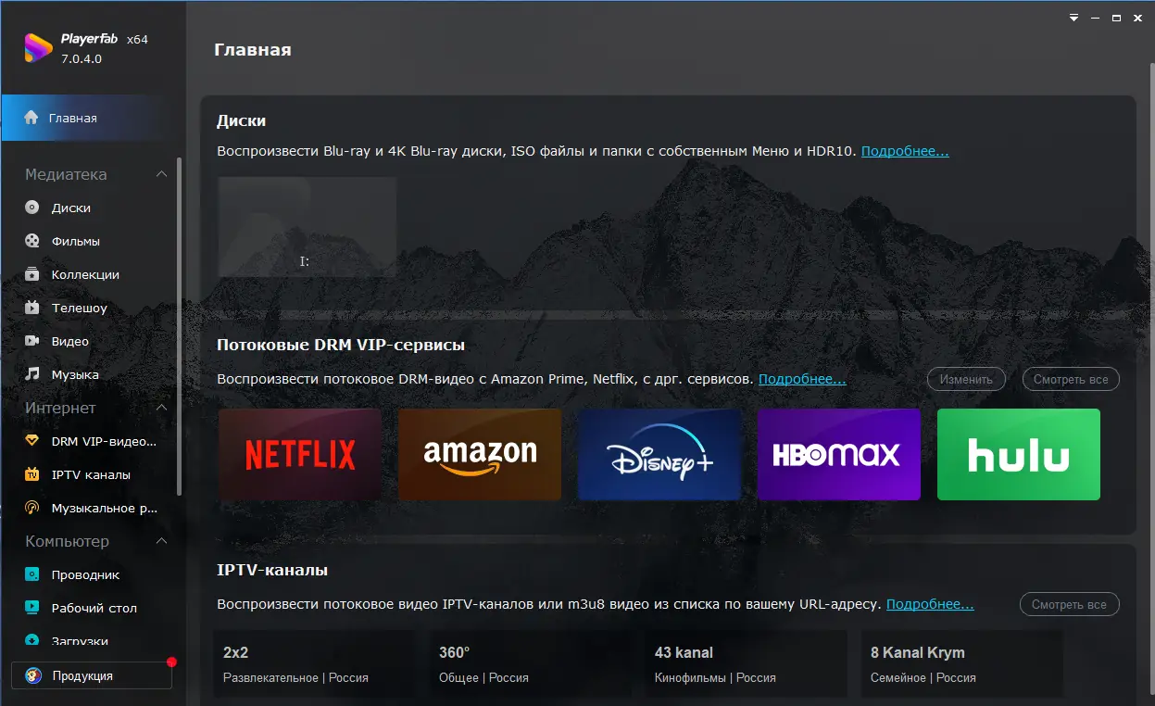
Task: Click the sidebar vertical scrollbar
Action: pos(179,326)
